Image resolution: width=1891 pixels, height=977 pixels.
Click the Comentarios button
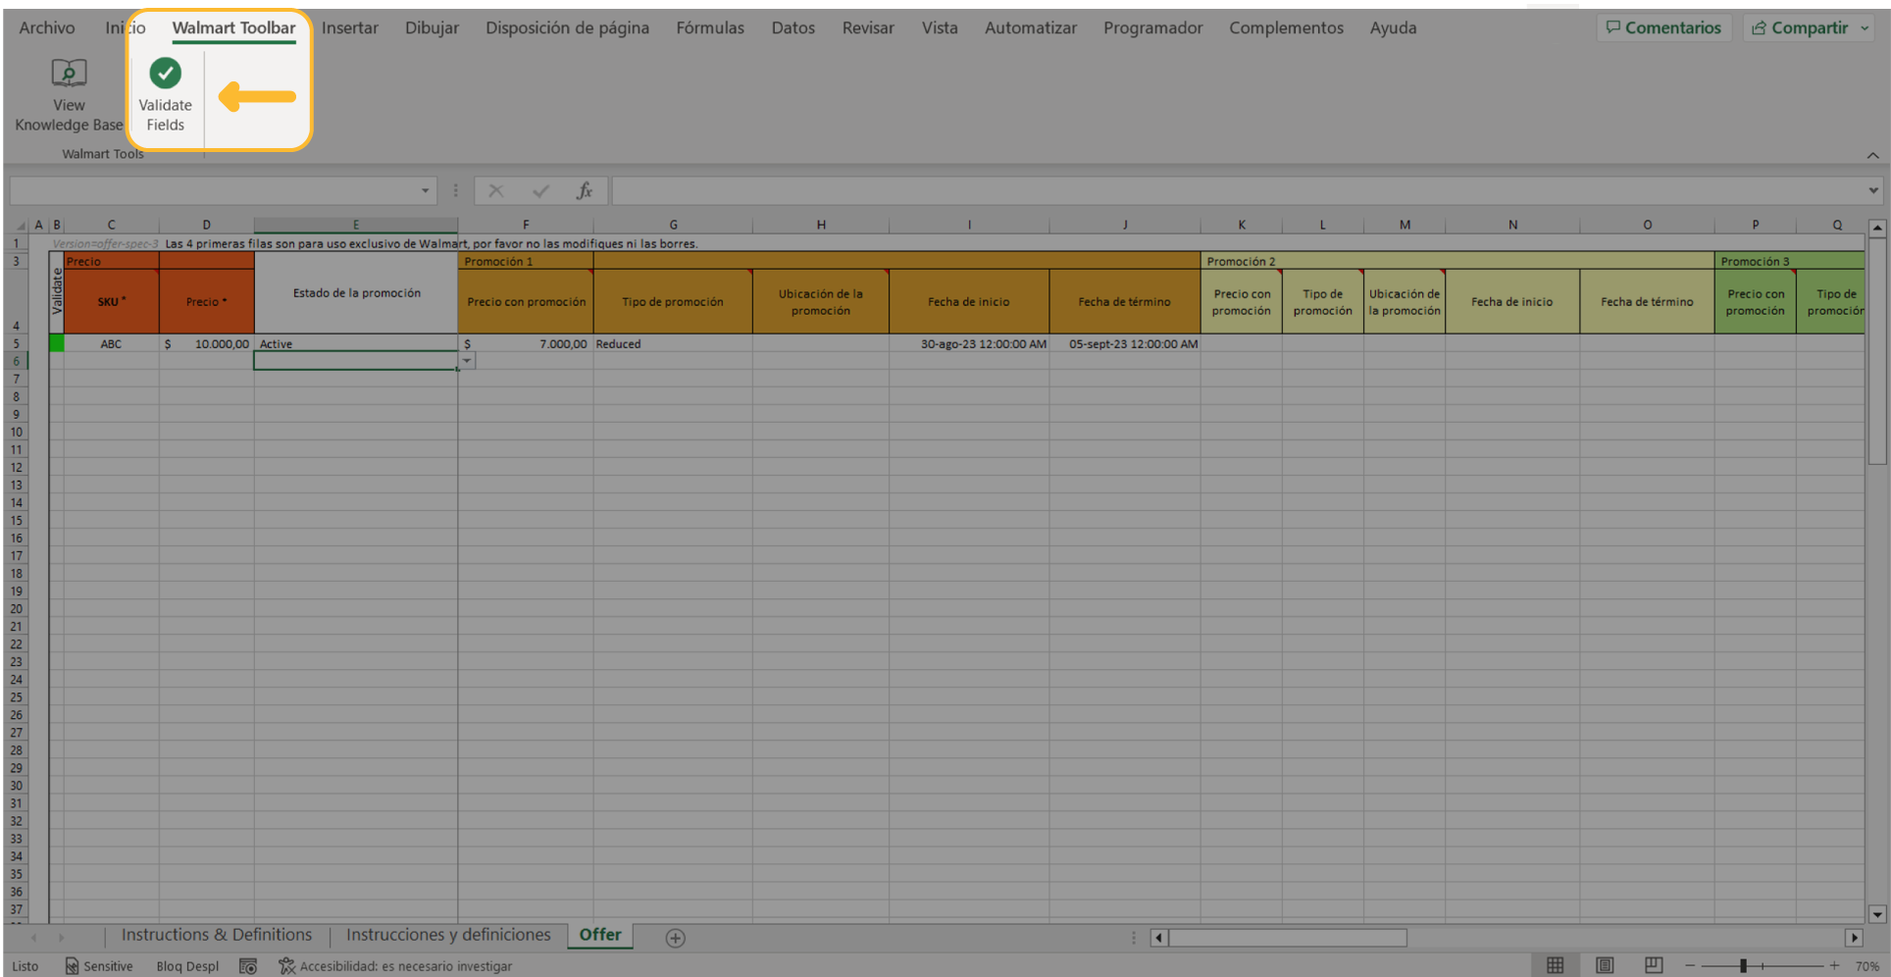1663,28
